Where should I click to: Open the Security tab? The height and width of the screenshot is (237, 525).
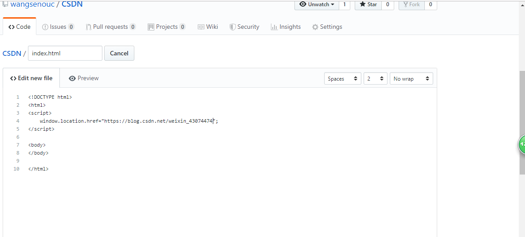[244, 27]
